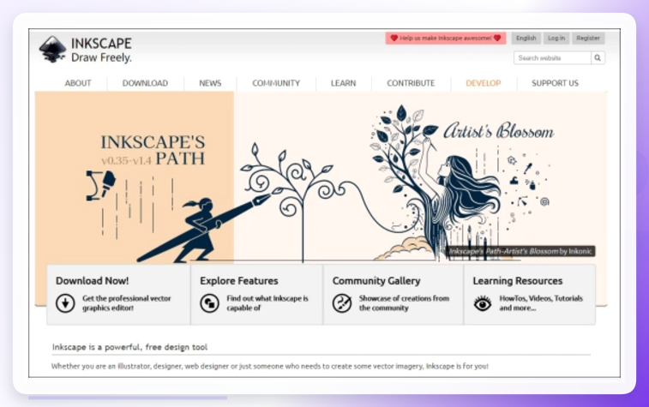
Task: Click the Learning Resources heading
Action: point(517,281)
